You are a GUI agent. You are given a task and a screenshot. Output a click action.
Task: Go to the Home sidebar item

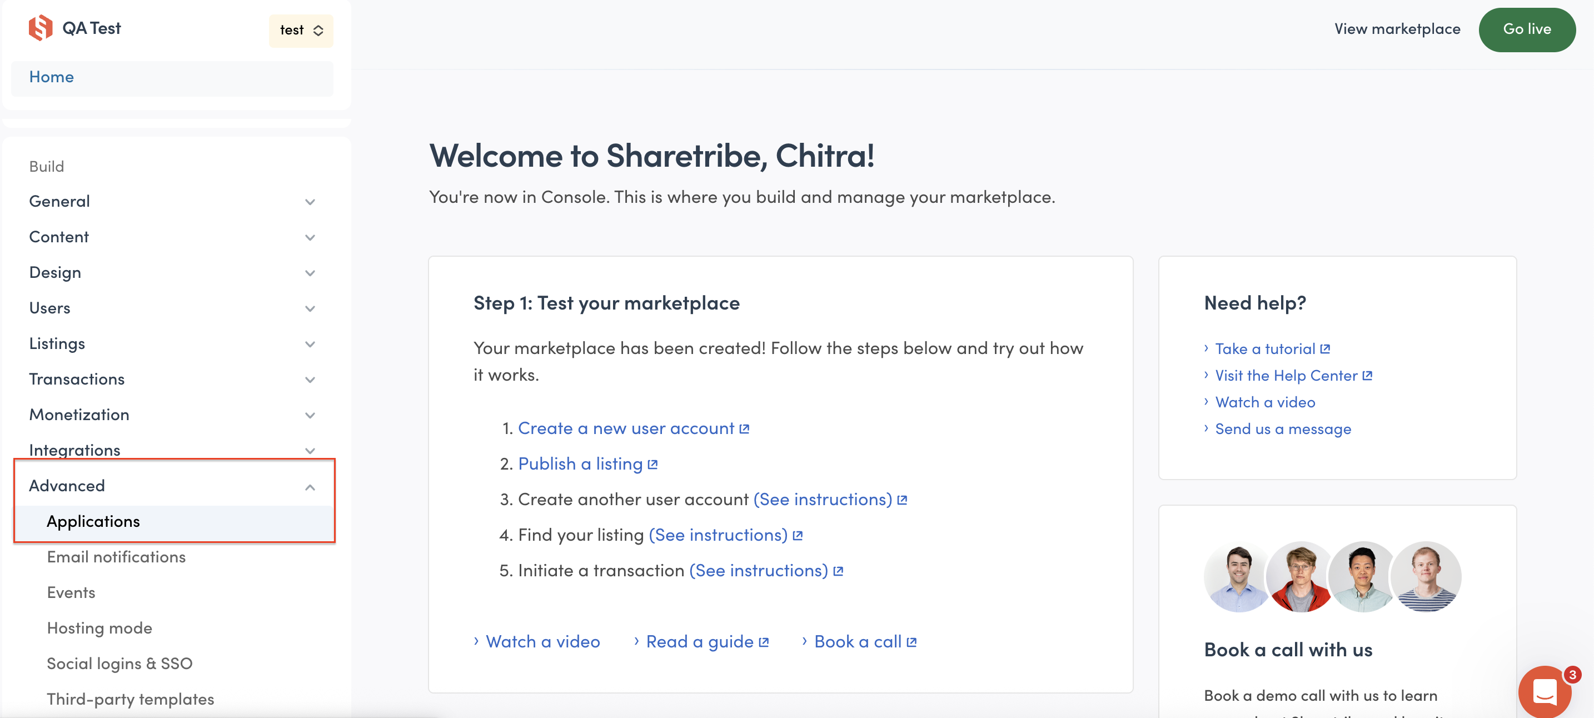coord(51,77)
